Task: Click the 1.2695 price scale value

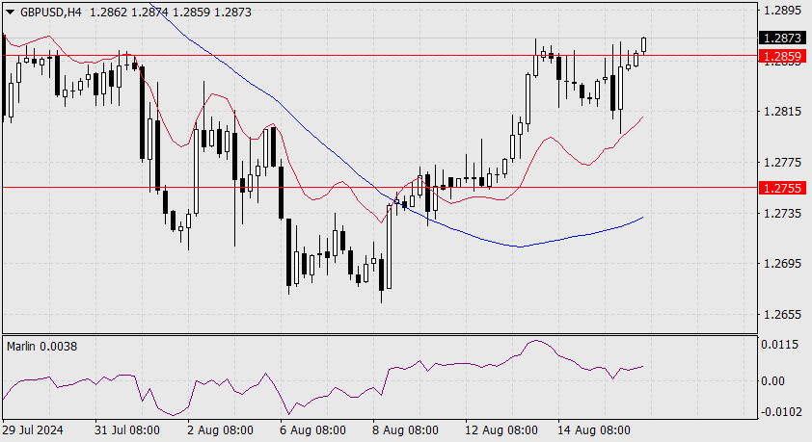Action: click(x=782, y=264)
